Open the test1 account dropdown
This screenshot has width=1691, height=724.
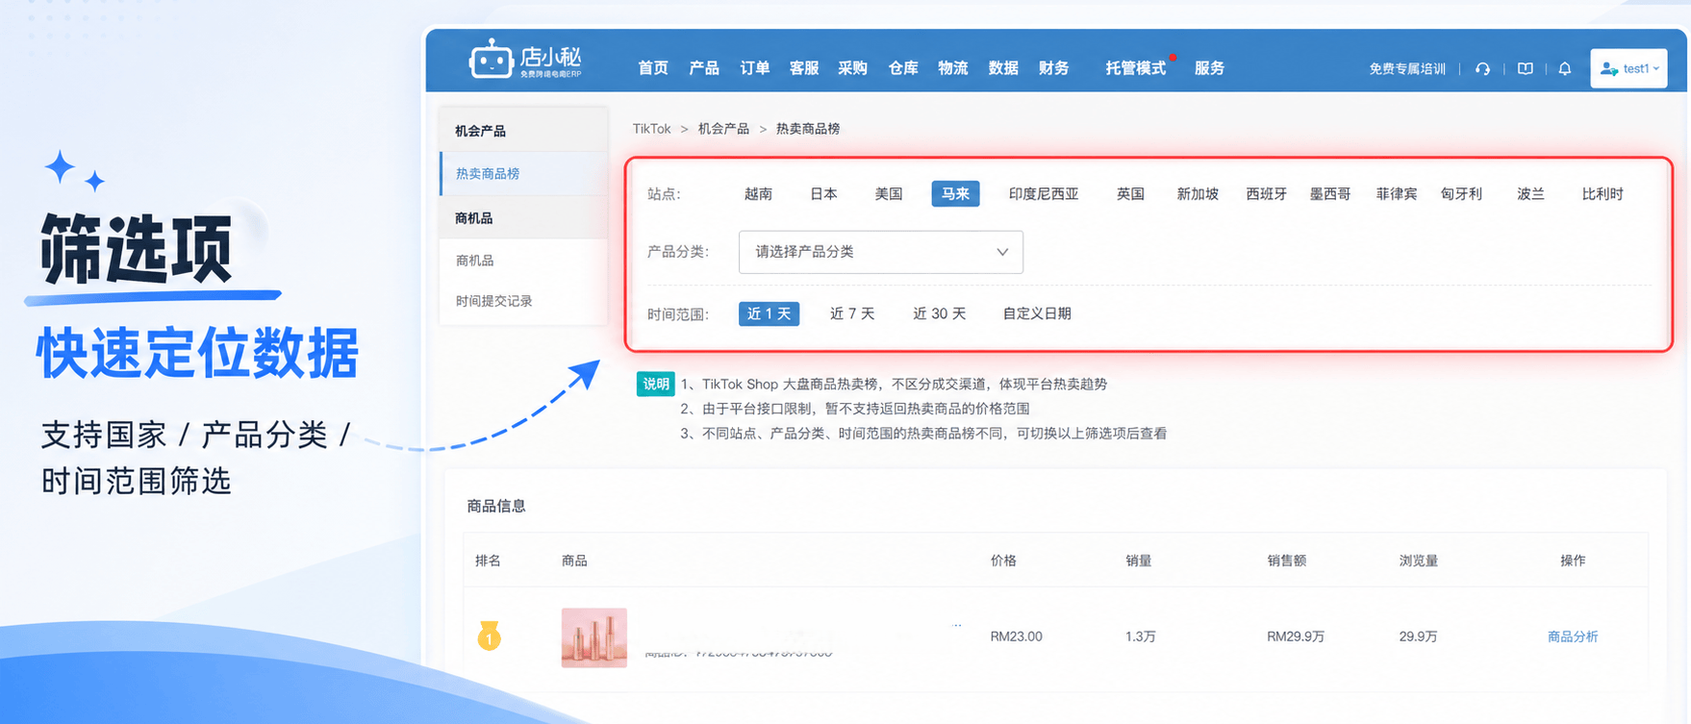[x=1628, y=68]
